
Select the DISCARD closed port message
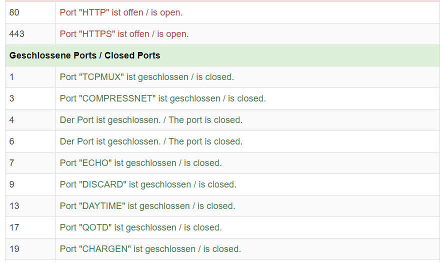tap(148, 184)
